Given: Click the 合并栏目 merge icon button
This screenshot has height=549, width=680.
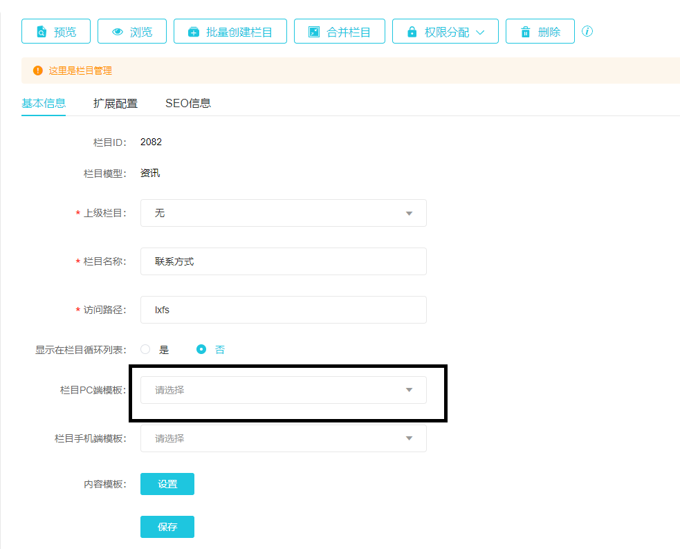Looking at the screenshot, I should [339, 32].
